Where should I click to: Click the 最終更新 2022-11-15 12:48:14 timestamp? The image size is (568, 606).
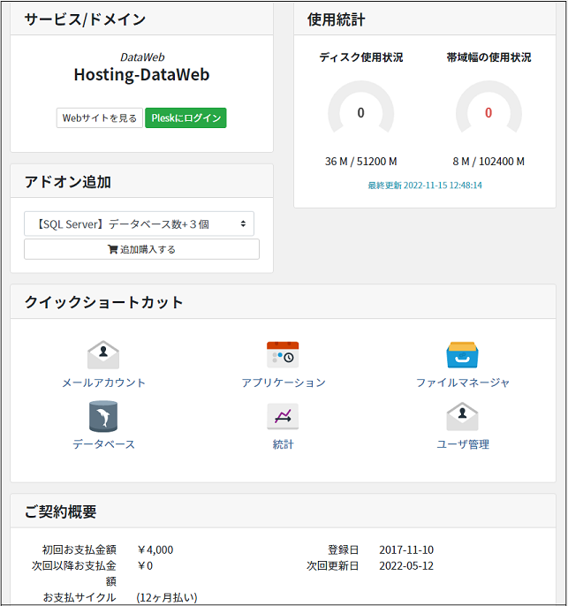[x=425, y=186]
